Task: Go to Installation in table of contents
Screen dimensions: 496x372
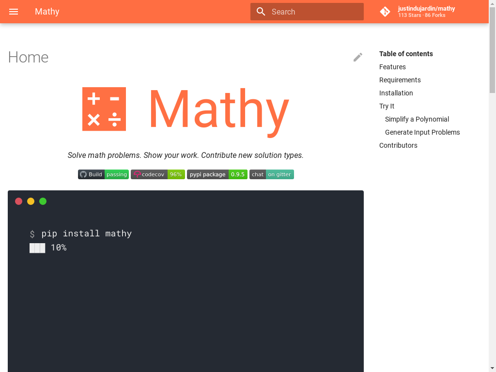Action: [396, 93]
